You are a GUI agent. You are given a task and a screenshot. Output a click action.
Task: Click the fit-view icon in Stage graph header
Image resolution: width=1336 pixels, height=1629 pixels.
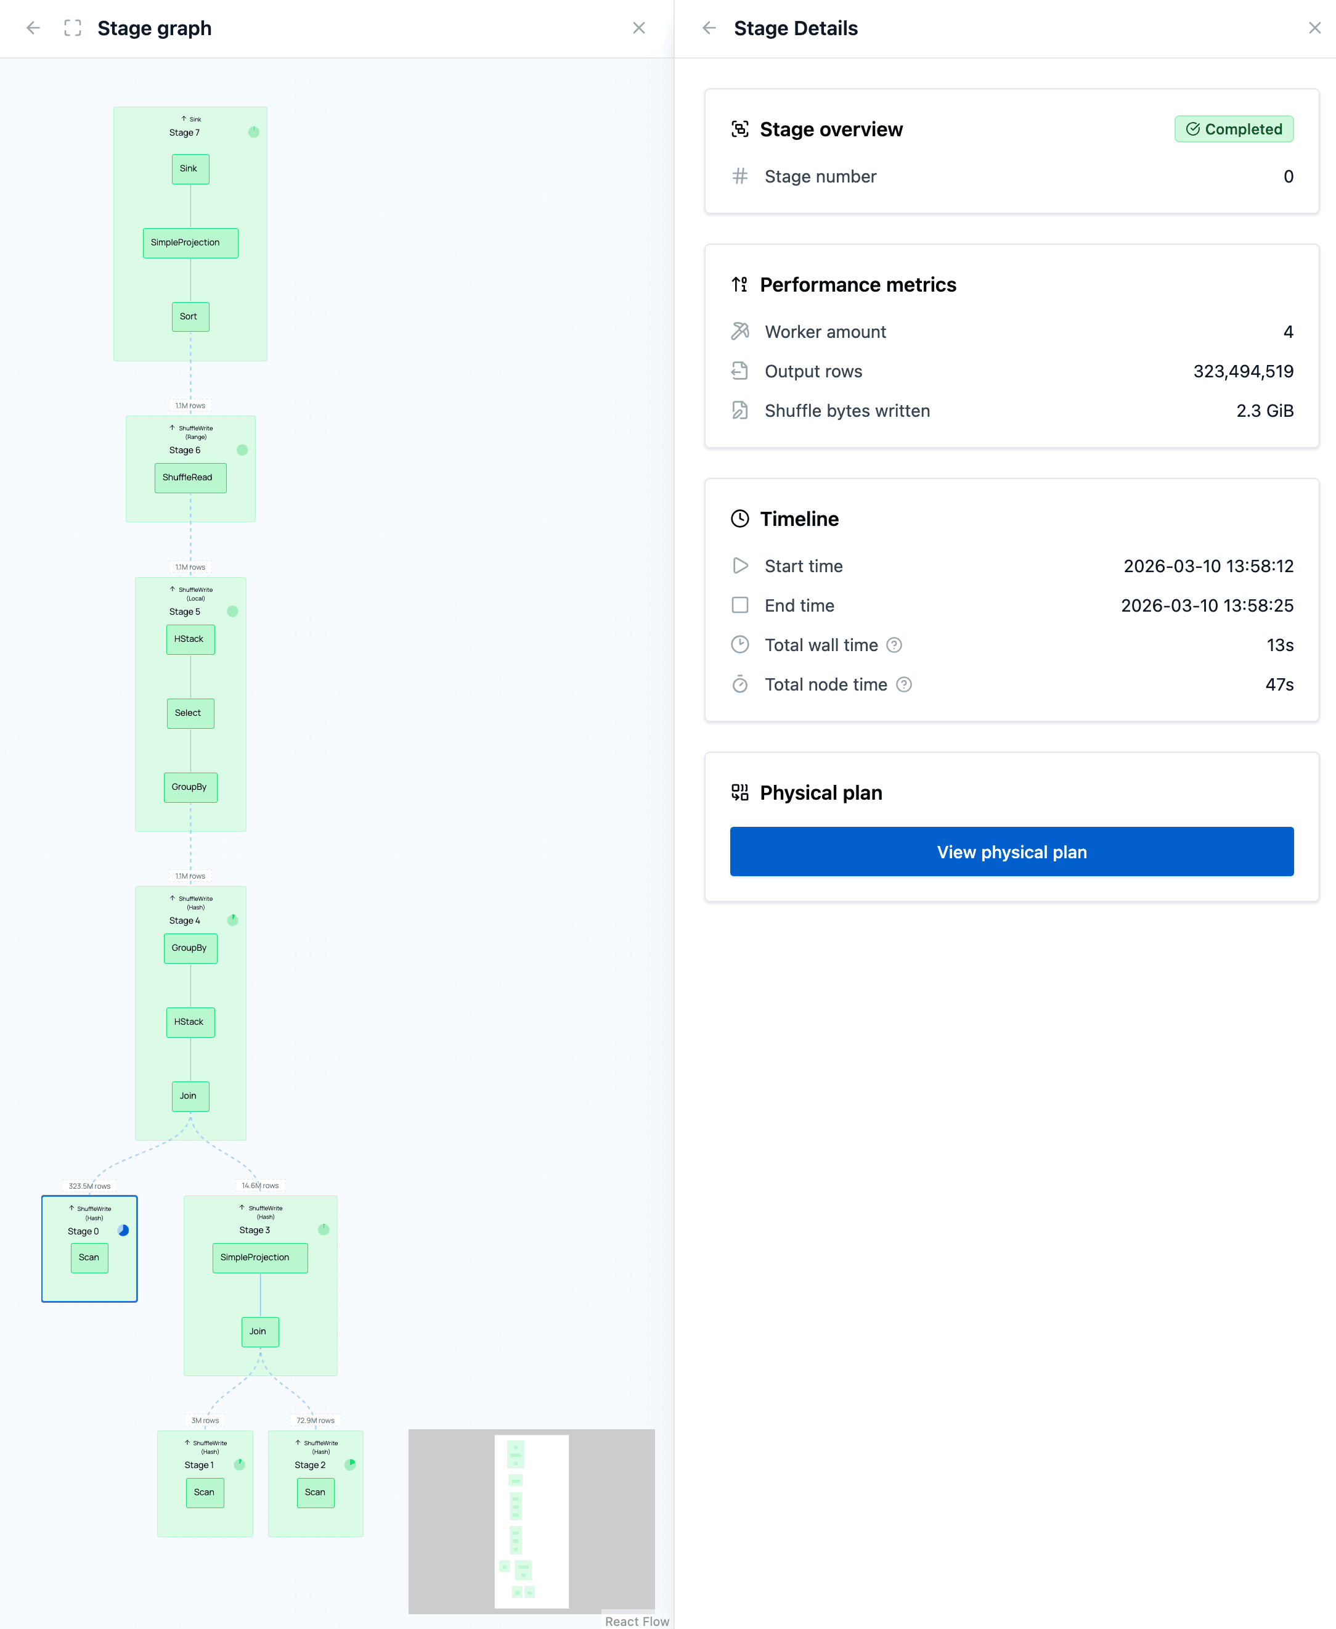[73, 28]
